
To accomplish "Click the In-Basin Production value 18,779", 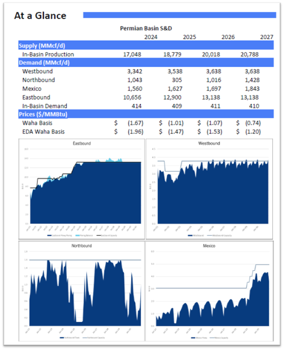I will (172, 55).
